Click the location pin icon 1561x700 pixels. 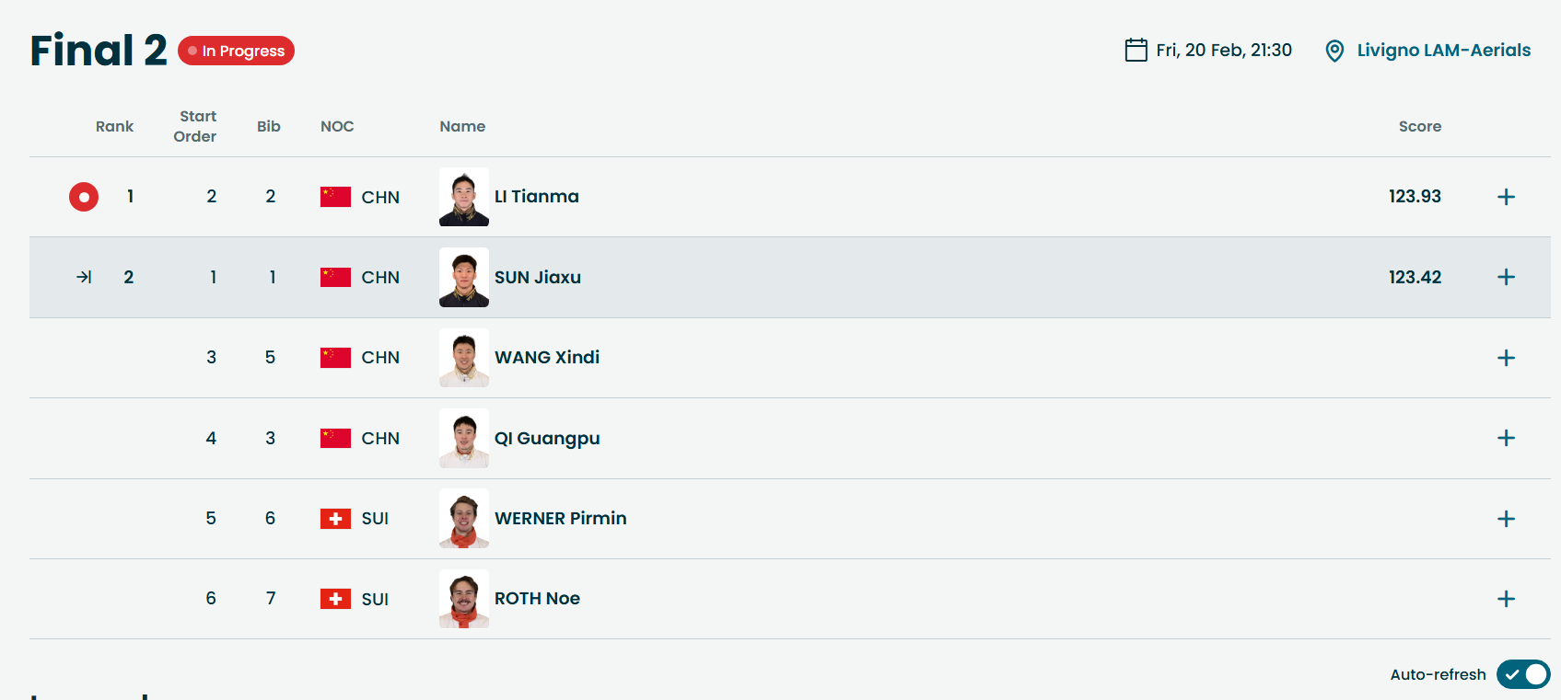click(1334, 51)
